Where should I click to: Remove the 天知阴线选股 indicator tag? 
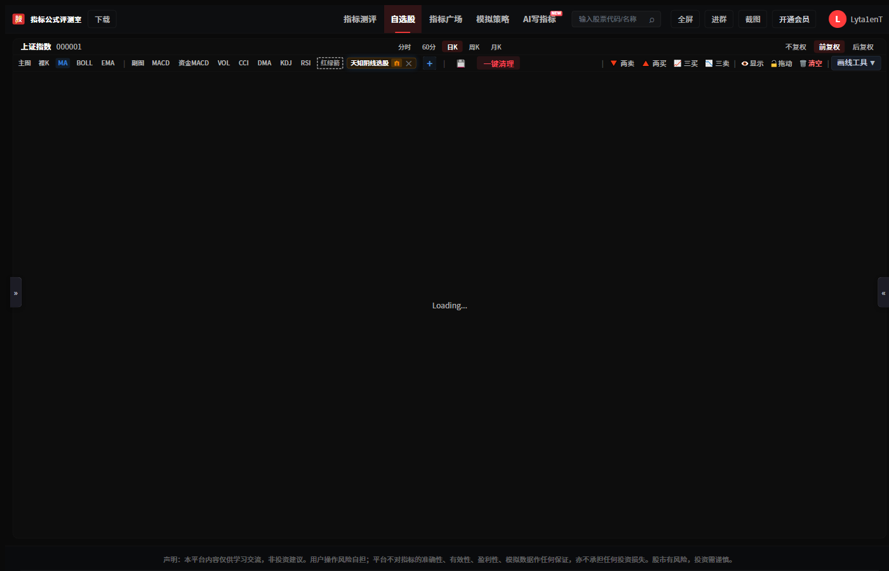point(409,63)
